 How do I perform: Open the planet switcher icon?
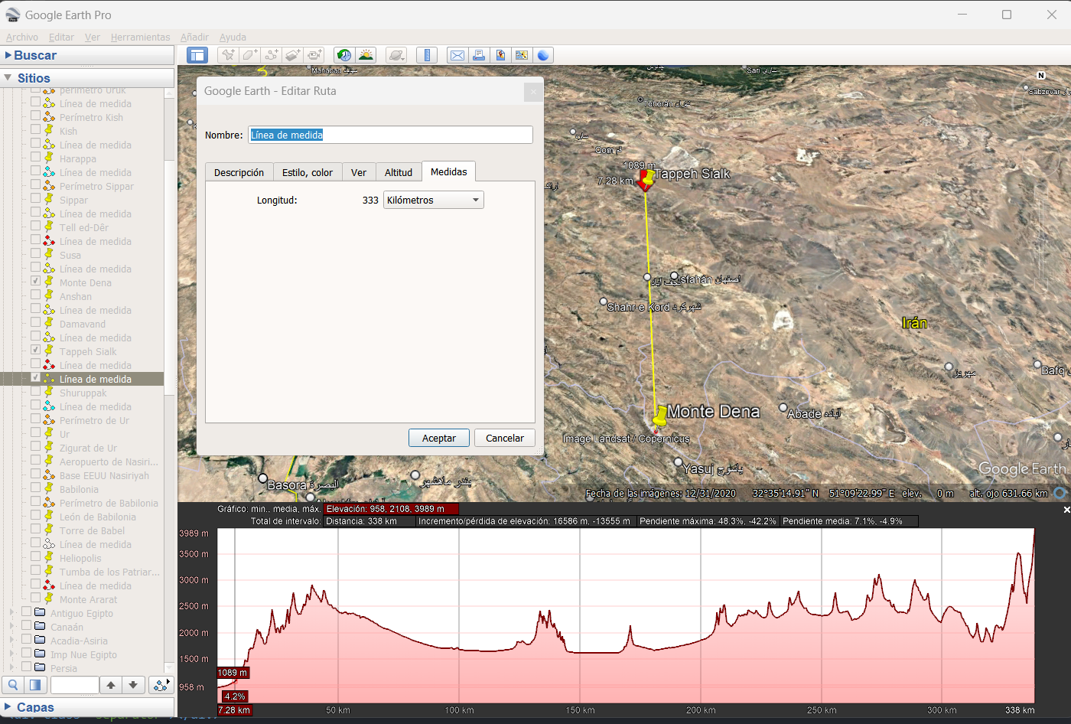pos(396,55)
